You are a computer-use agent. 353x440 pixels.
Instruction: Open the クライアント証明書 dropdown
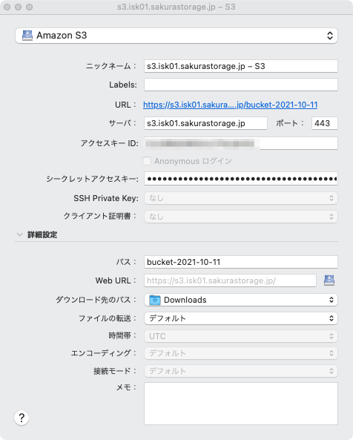tap(241, 217)
